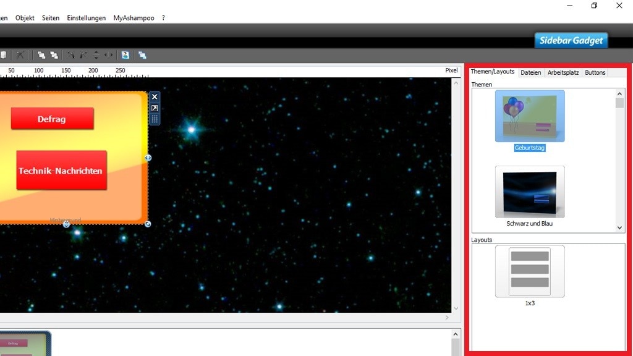Click the delete object scissors icon

pos(20,54)
